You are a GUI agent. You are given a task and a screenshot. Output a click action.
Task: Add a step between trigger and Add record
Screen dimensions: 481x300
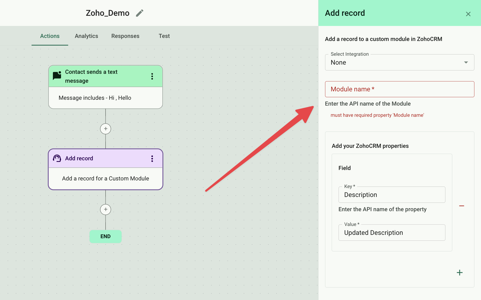click(106, 129)
